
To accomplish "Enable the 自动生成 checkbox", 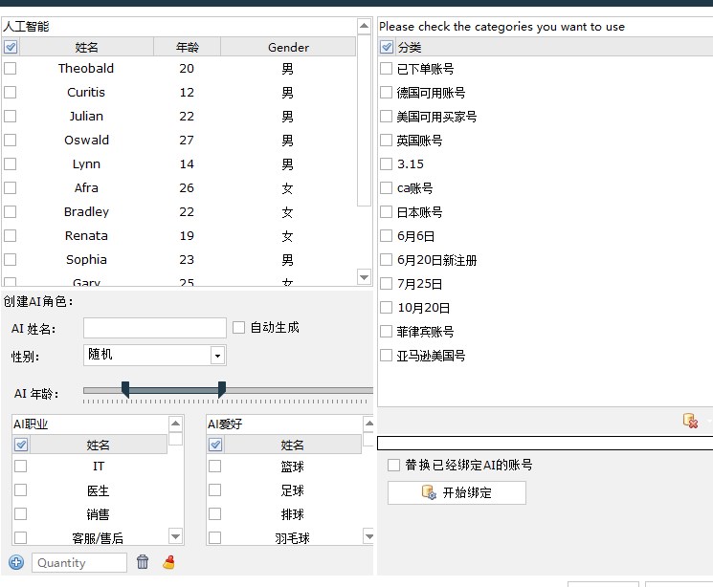I will [238, 328].
